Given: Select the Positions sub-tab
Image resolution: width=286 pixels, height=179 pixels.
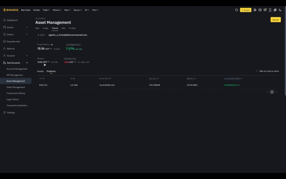Looking at the screenshot, I should (x=51, y=71).
